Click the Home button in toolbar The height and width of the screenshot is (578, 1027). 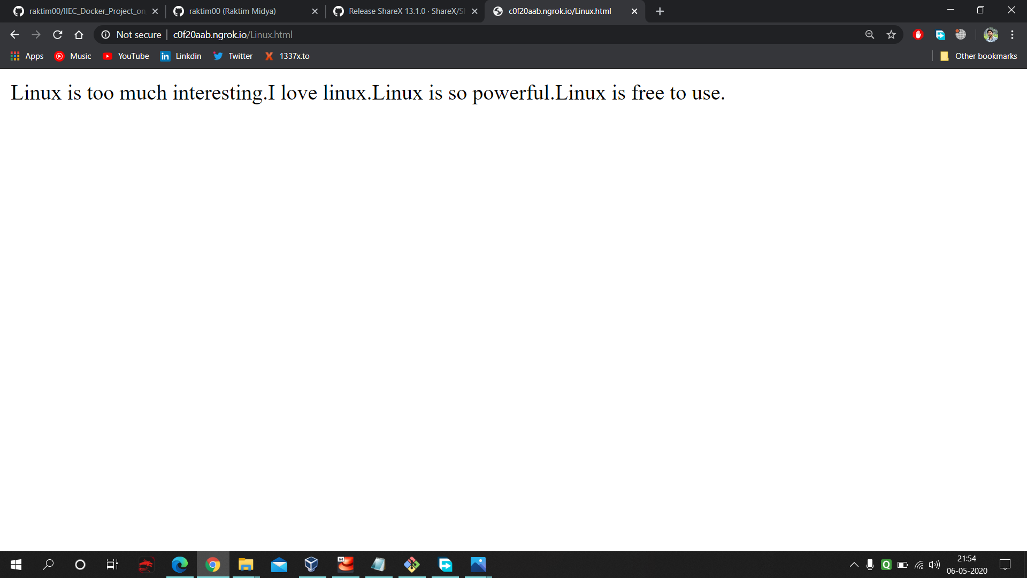click(x=79, y=35)
